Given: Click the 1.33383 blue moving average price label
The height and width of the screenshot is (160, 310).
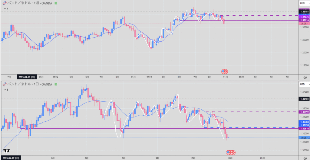Looking at the screenshot, I should pos(304,122).
